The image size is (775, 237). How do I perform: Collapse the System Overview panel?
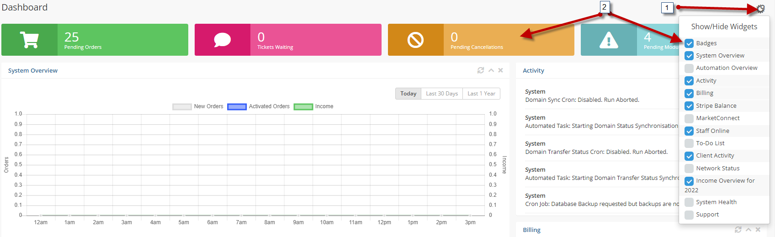491,70
